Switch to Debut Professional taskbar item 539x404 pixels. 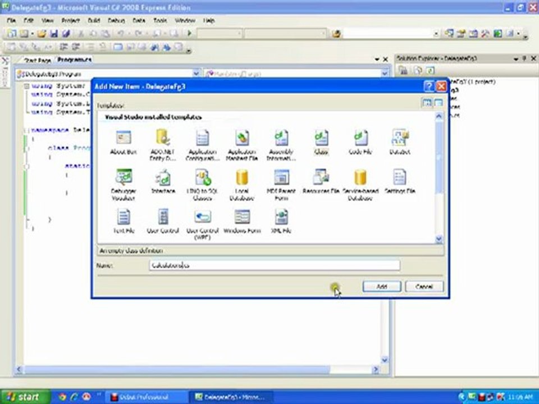pyautogui.click(x=147, y=397)
